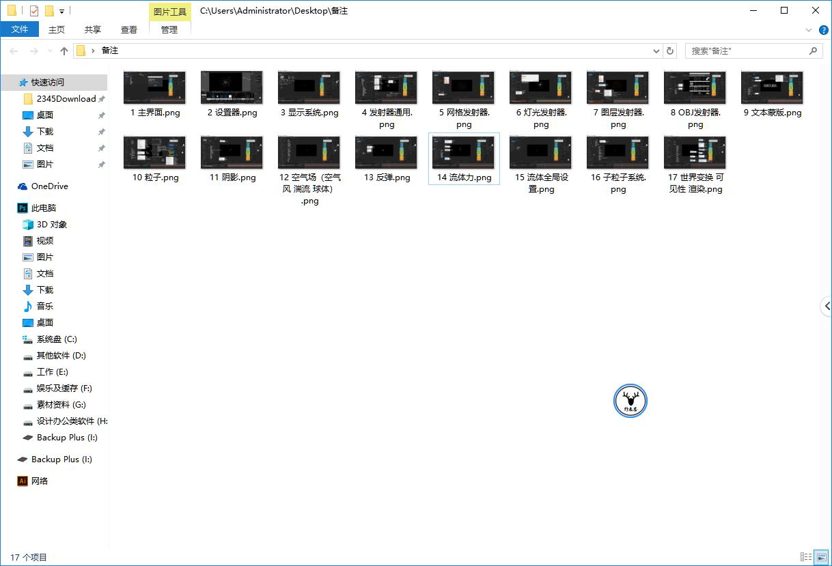Click the system folder icon in title bar
This screenshot has width=832, height=566.
(x=12, y=11)
